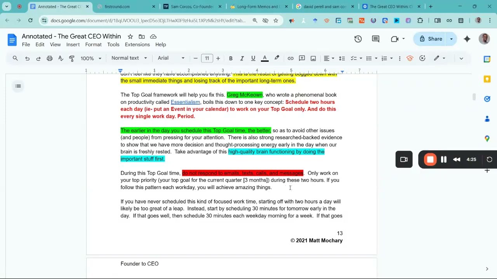The image size is (497, 279).
Task: Click the Share button
Action: 430,39
